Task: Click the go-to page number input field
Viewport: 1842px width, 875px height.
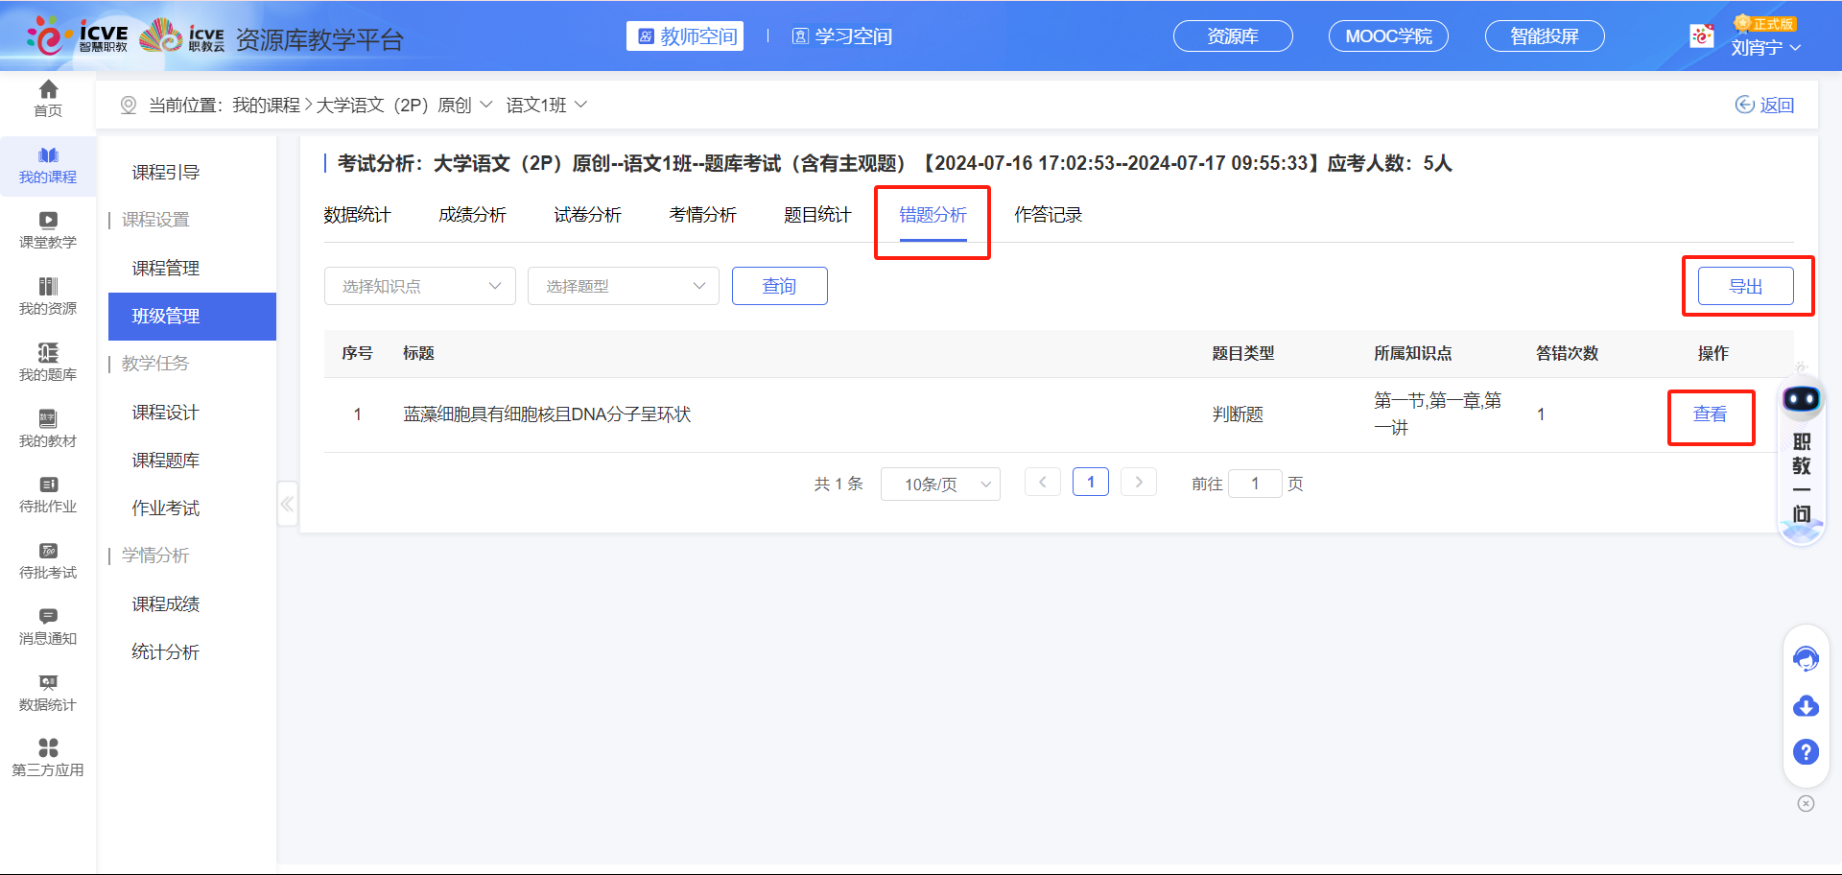Action: [1254, 484]
